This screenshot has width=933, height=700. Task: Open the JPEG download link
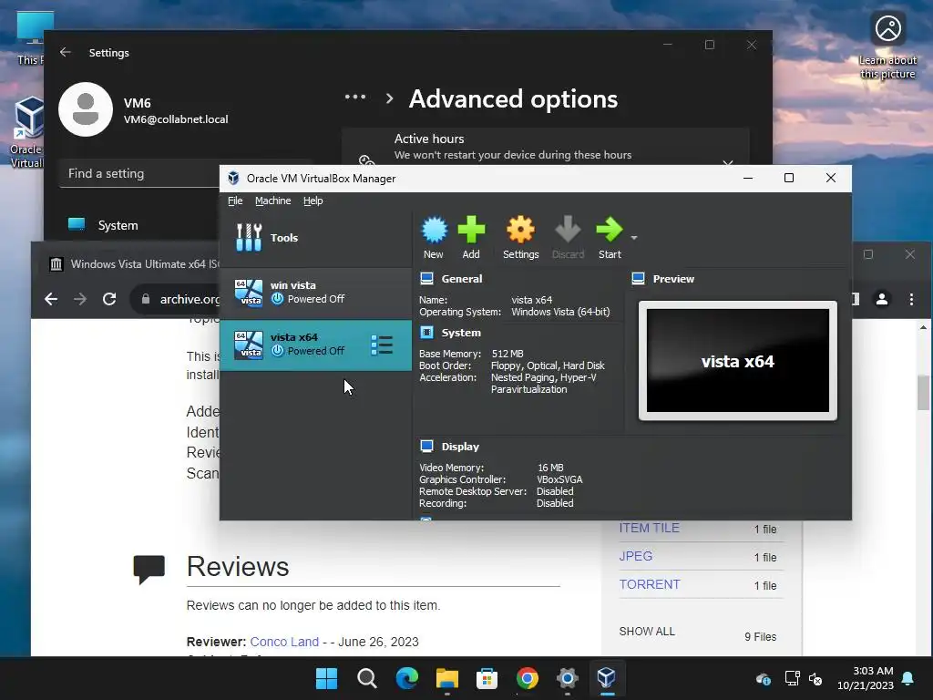point(635,556)
